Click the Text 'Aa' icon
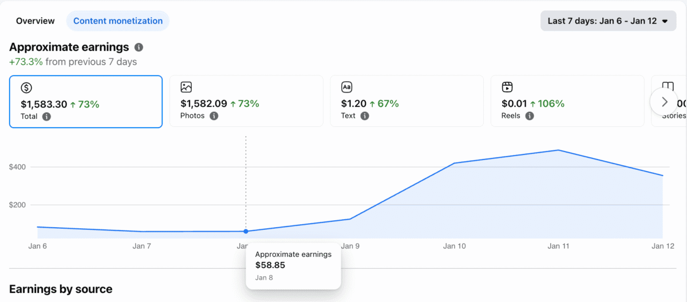687x302 pixels. point(346,87)
